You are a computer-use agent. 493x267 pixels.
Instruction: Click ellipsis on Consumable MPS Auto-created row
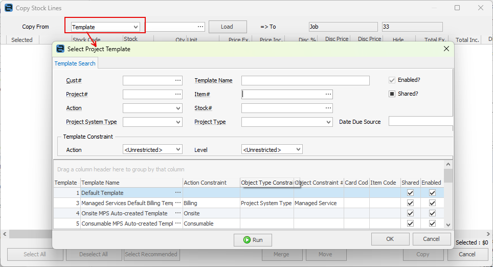(178, 224)
